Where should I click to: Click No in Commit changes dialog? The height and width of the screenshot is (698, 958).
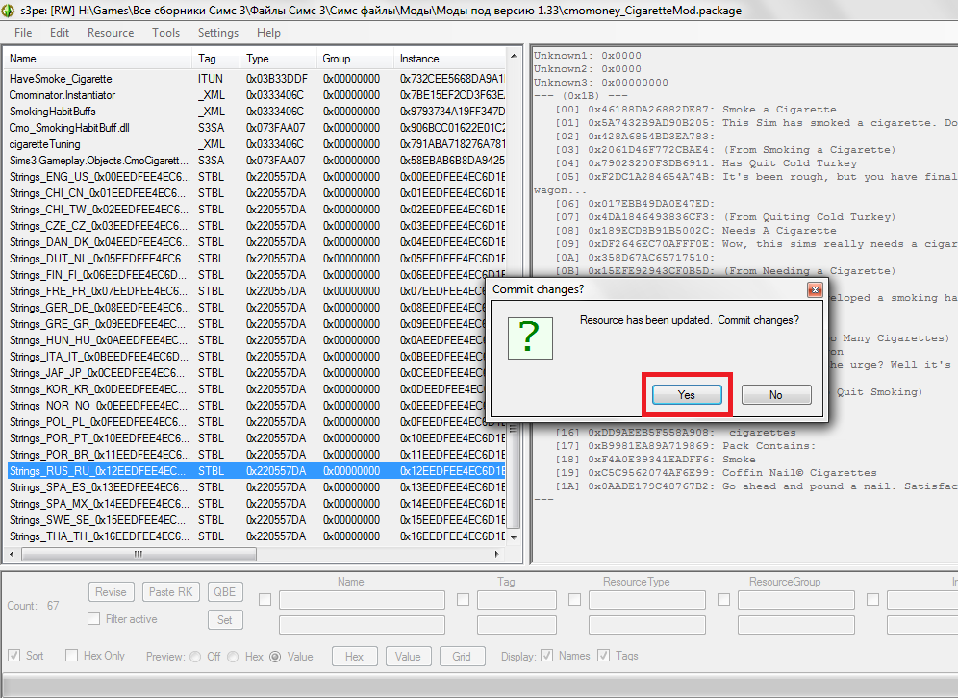point(775,395)
